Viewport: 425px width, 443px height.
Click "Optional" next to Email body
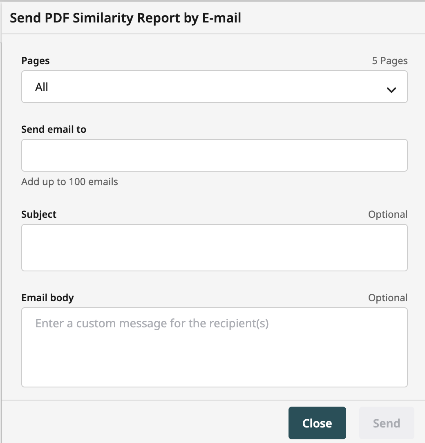(388, 298)
